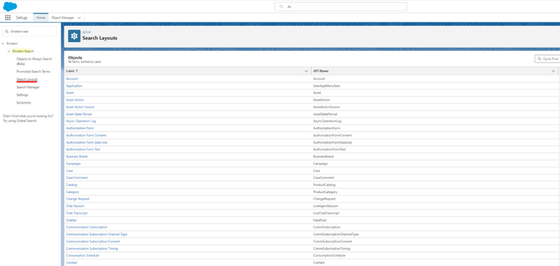Viewport: 560px width, 266px height.
Task: Click the Salesforce cloud logo
Action: 10,6
